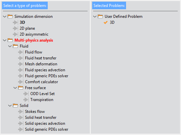Click the orange checkmark next to 3D

click(x=106, y=22)
